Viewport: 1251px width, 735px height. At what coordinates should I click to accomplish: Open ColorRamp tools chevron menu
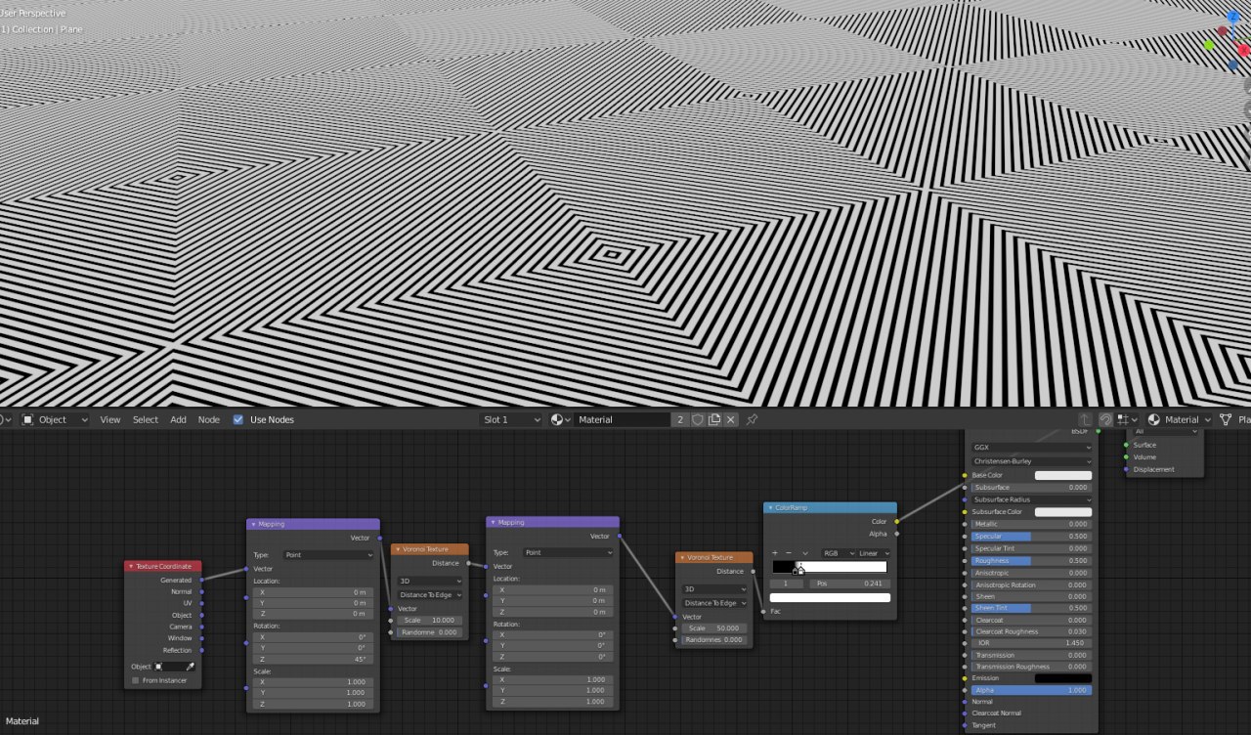(805, 553)
